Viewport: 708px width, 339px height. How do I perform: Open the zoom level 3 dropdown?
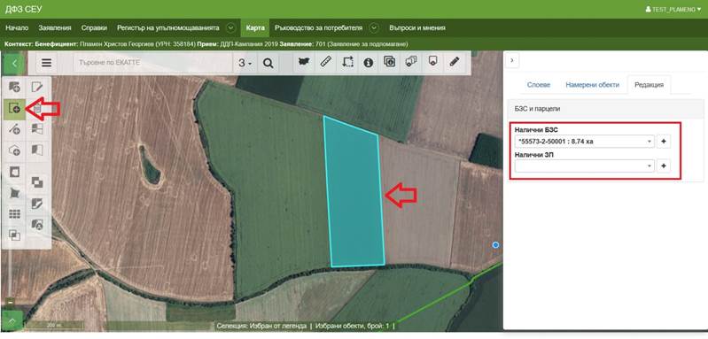point(245,63)
